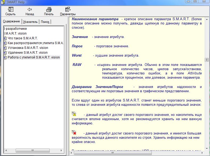Click the page icon beside Что такое S.M.A.R.T.
This screenshot has height=156, width=210.
[5, 38]
